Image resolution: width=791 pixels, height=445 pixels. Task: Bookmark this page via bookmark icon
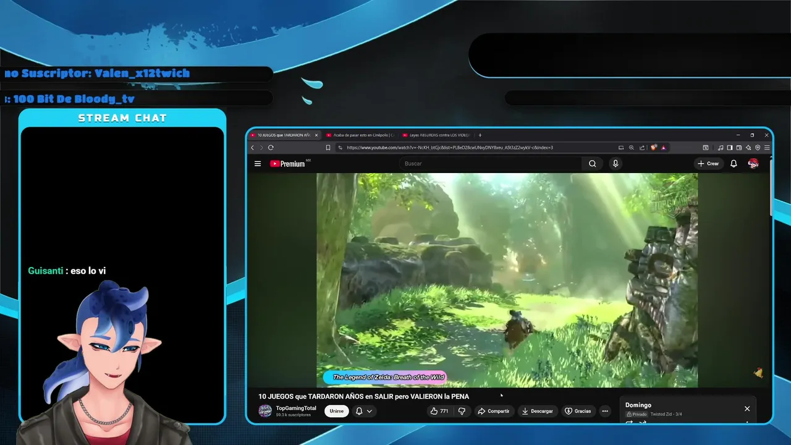click(x=328, y=148)
